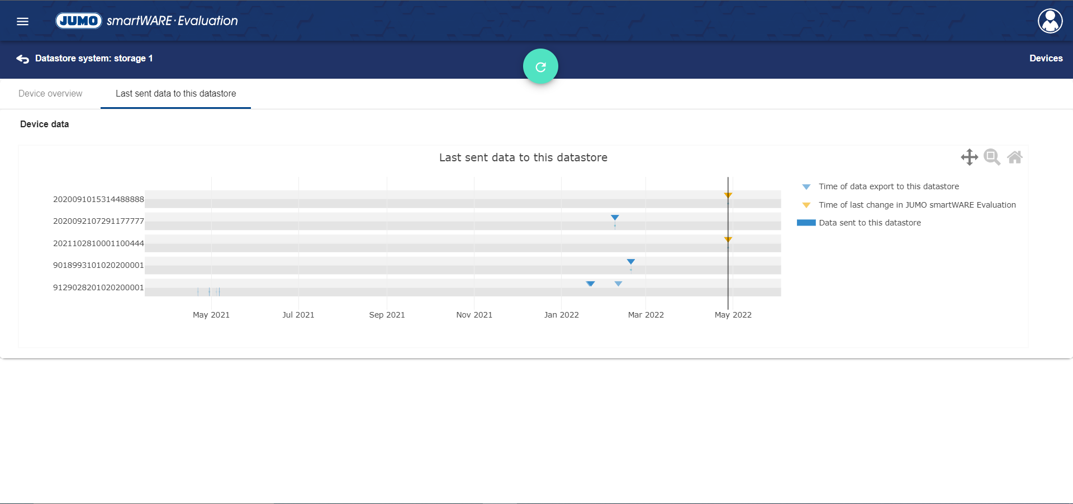Open the hamburger navigation menu
This screenshot has width=1073, height=504.
(x=22, y=21)
